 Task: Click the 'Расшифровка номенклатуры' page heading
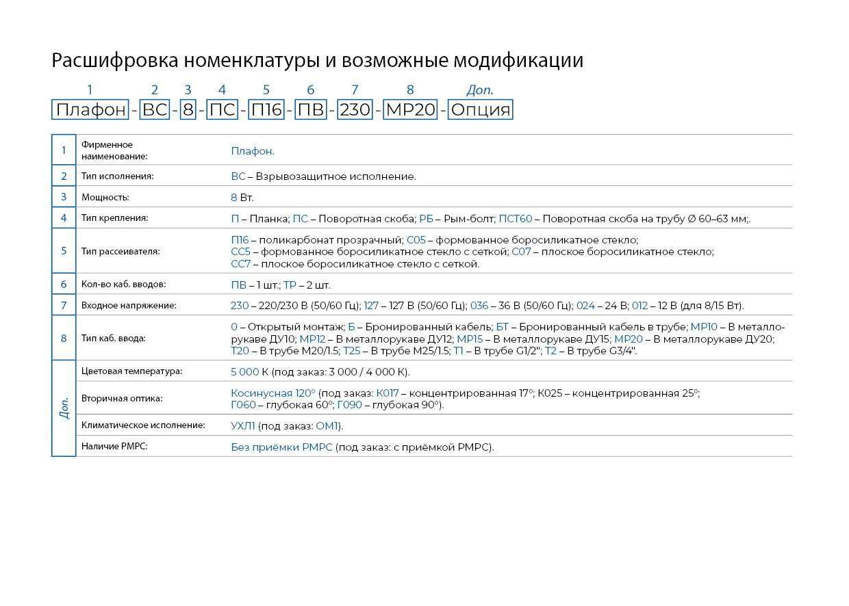(x=317, y=61)
